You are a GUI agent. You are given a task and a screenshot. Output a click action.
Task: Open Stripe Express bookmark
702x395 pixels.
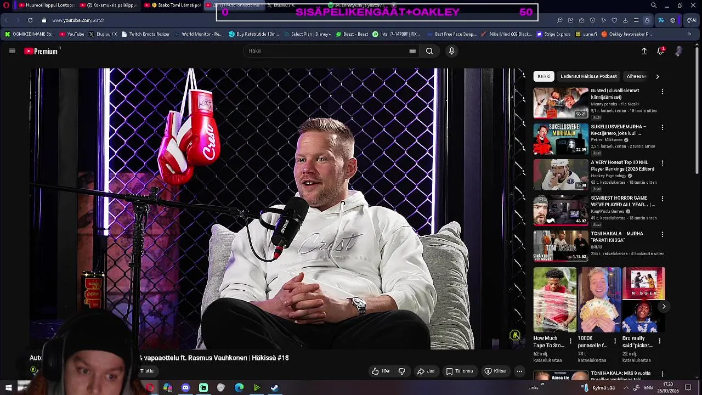pyautogui.click(x=553, y=34)
